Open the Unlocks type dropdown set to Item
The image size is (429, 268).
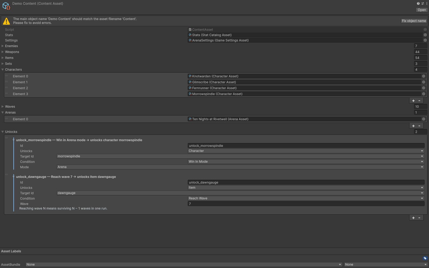click(306, 188)
